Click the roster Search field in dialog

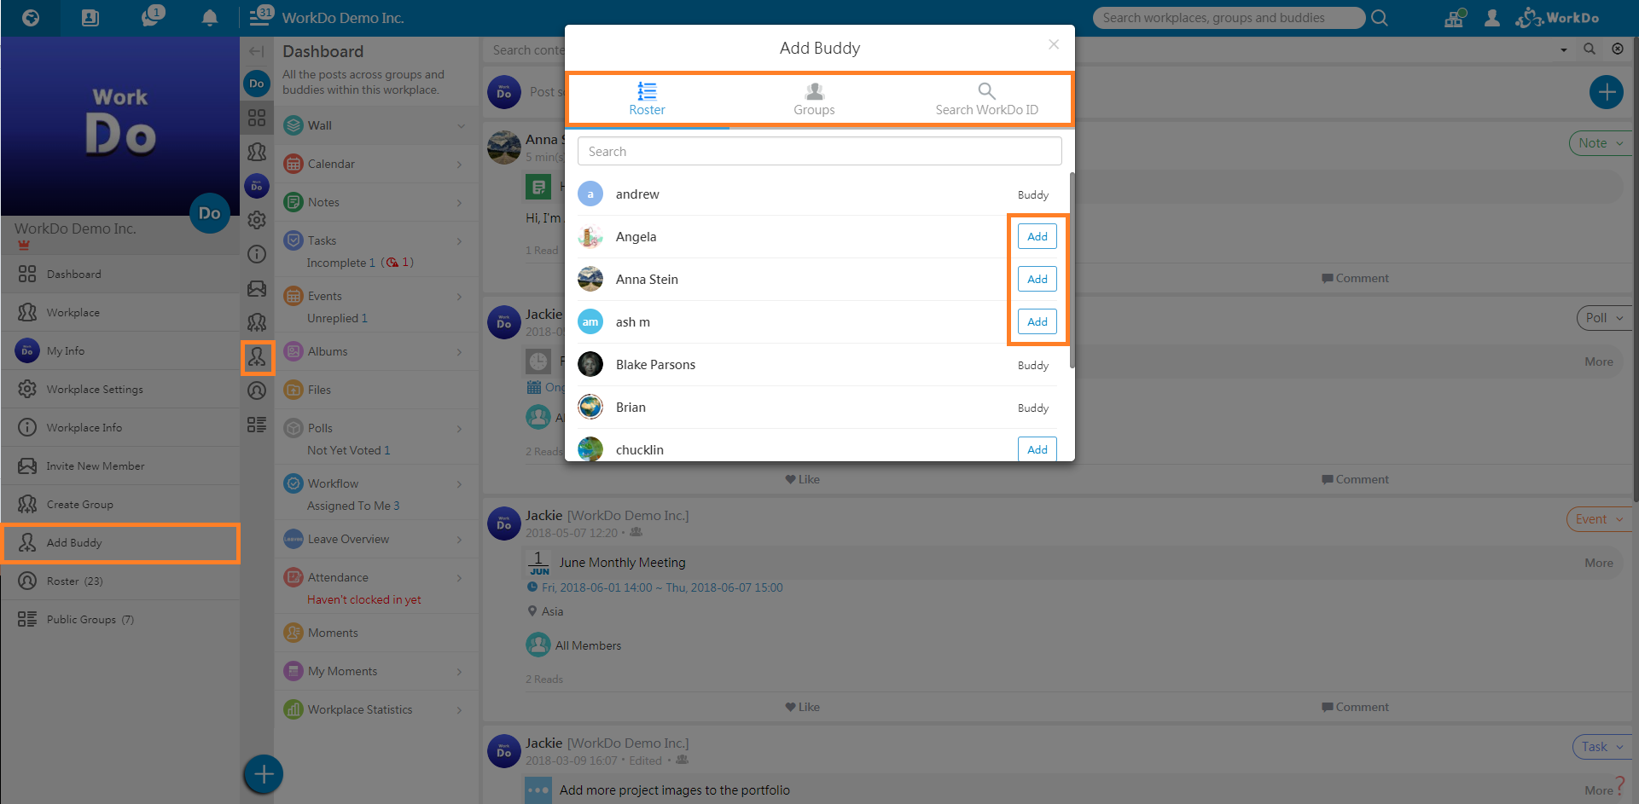point(819,151)
